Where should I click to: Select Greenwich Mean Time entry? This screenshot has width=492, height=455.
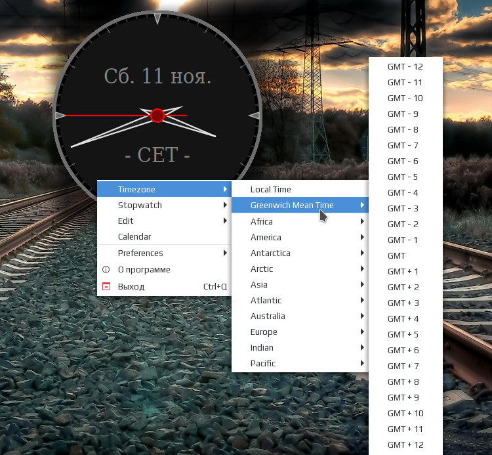coord(300,205)
